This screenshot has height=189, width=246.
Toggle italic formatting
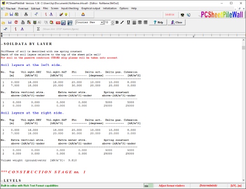(x=122, y=22)
